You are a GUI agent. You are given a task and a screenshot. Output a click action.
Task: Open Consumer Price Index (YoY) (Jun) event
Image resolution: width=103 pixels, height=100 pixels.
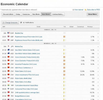(26, 89)
